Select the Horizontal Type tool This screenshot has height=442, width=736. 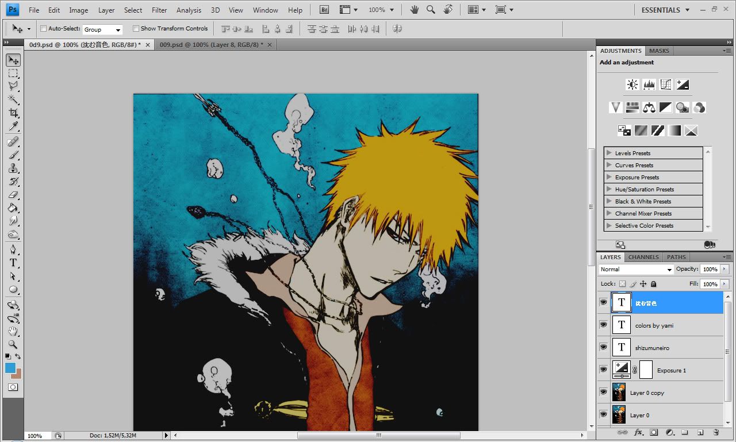13,263
